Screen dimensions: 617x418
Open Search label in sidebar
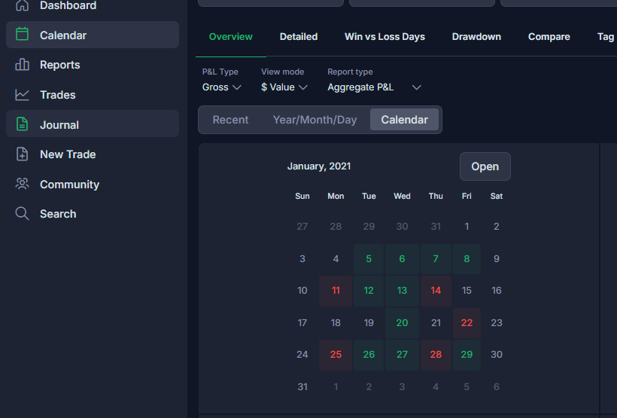click(x=58, y=214)
